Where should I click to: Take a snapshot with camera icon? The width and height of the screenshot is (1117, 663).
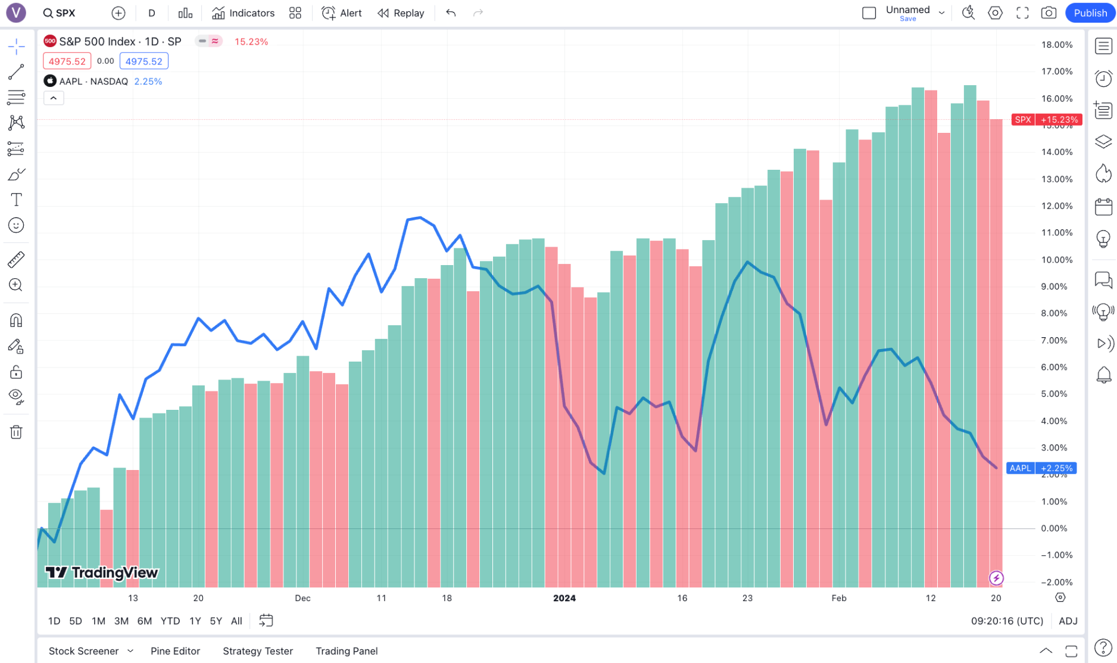click(1049, 13)
